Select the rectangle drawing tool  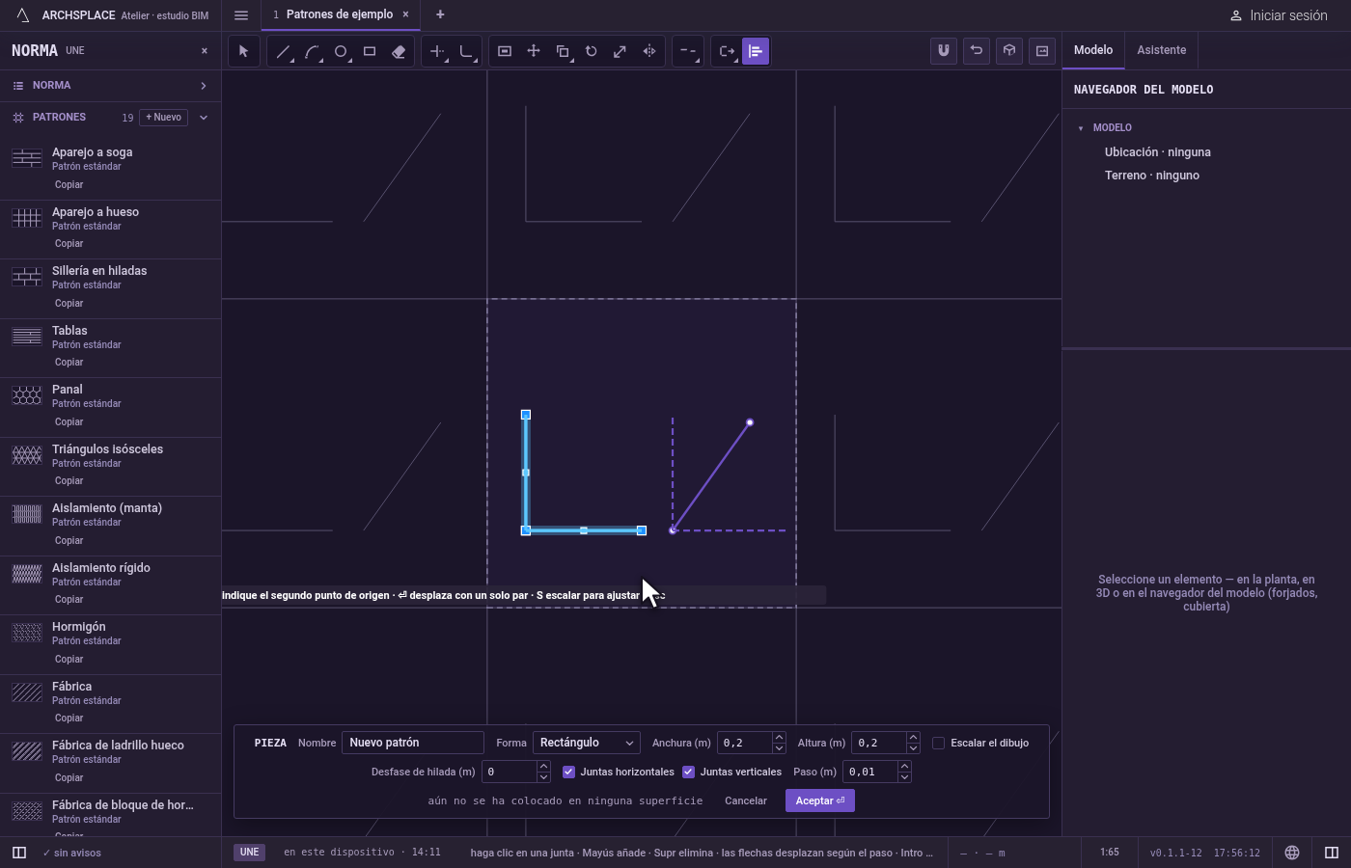pos(370,51)
